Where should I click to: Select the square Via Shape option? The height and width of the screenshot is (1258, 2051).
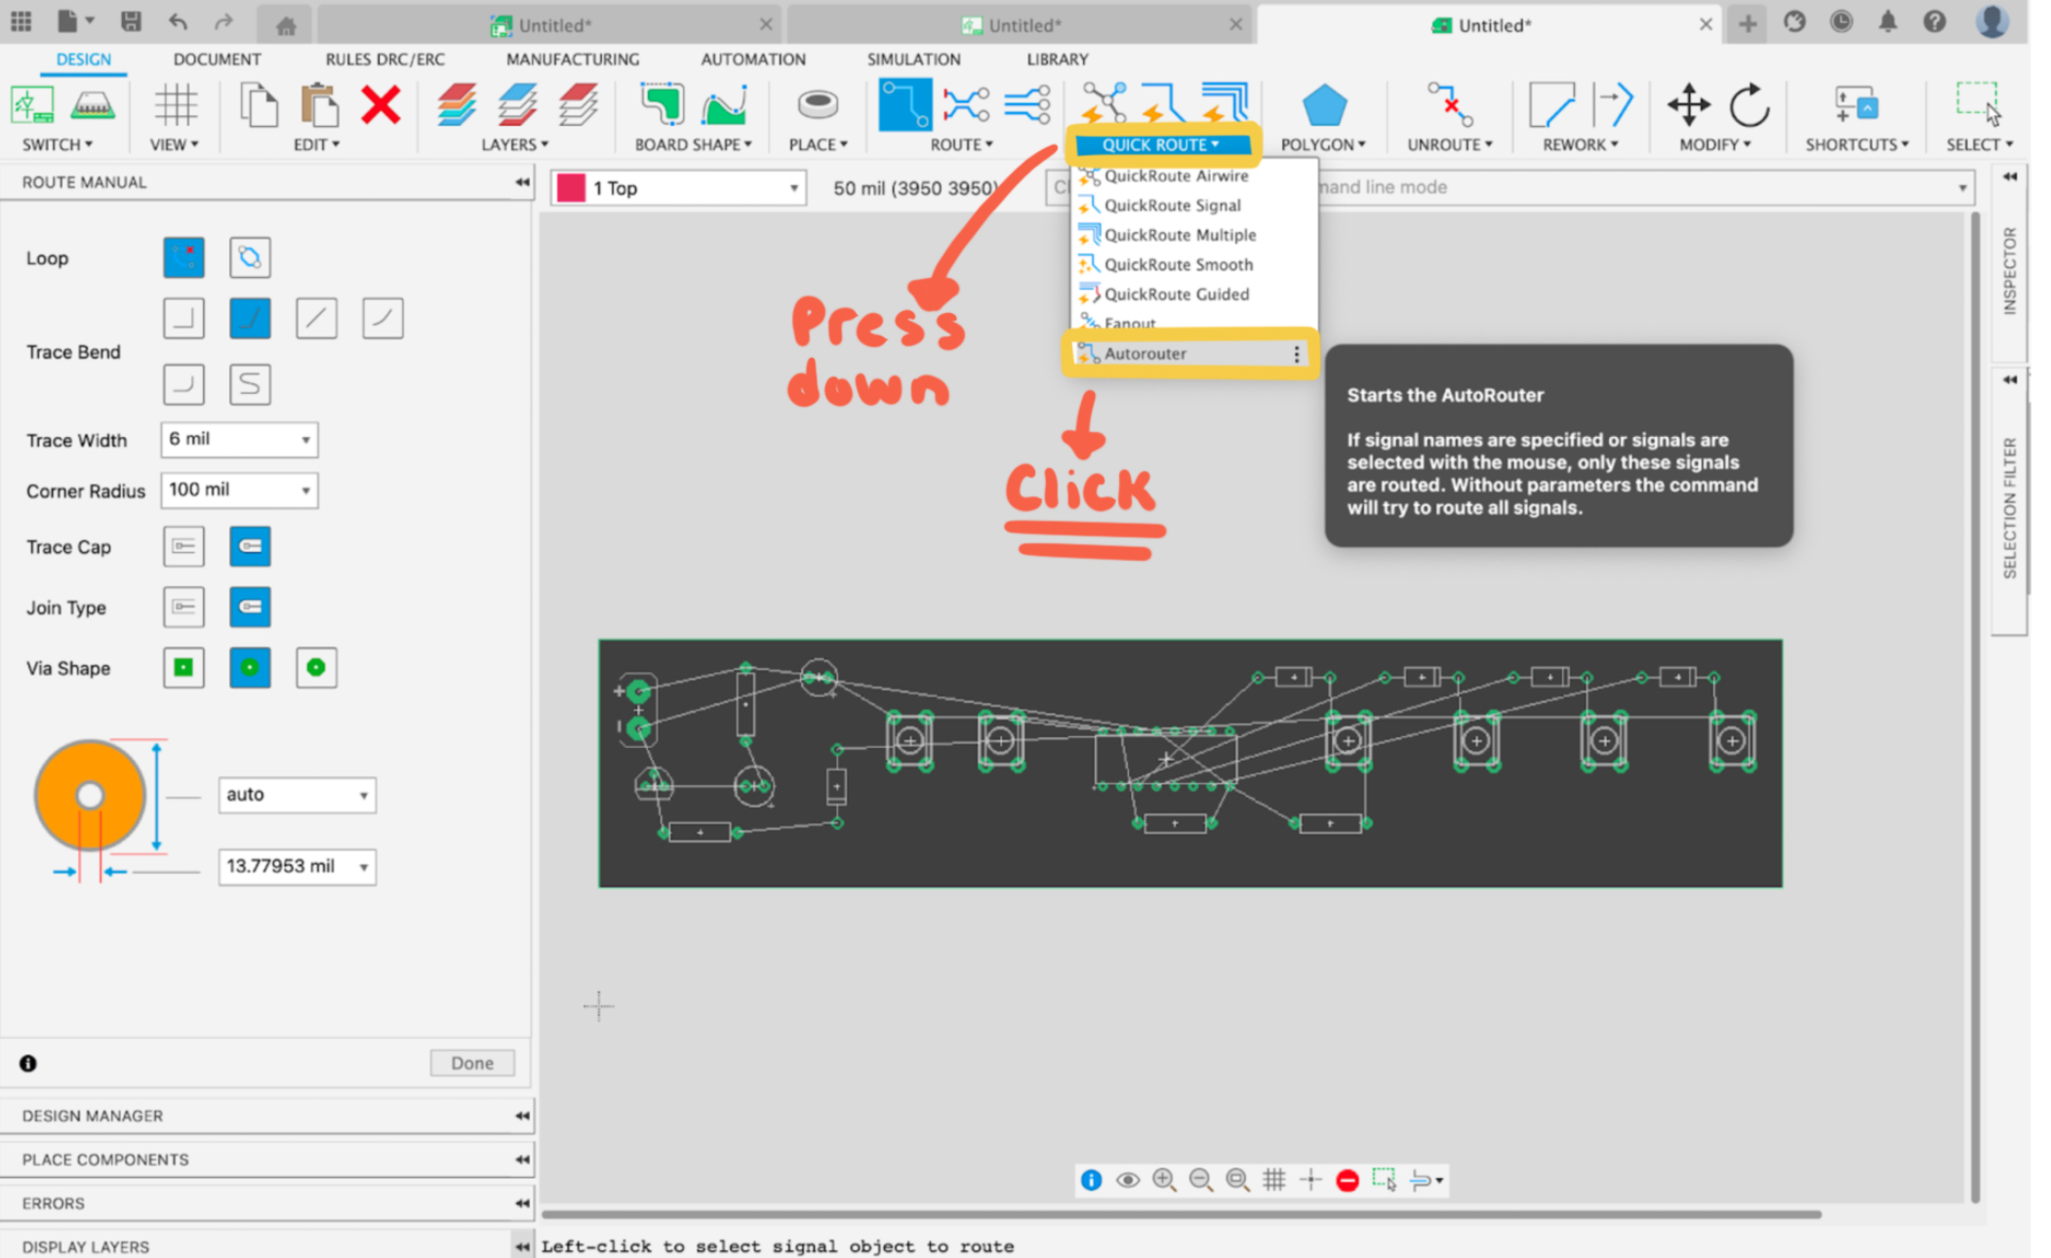pyautogui.click(x=183, y=668)
